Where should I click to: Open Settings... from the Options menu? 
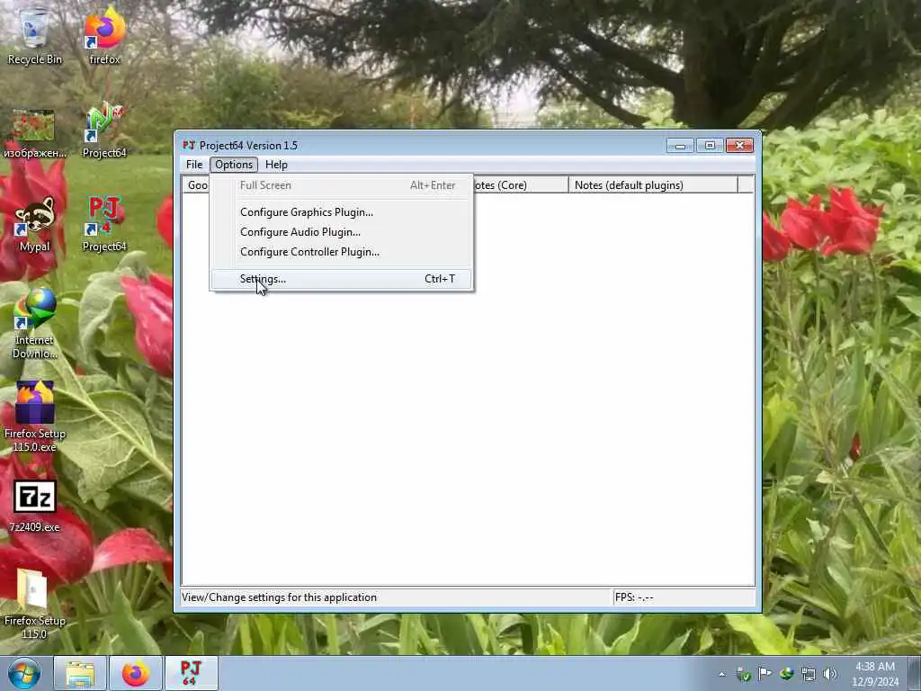[341, 279]
